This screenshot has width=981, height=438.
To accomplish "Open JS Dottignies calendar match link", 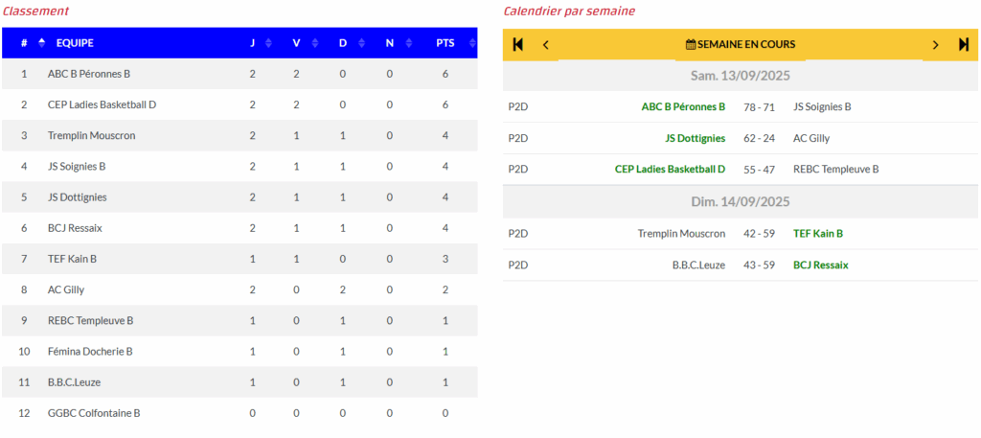I will coord(696,138).
